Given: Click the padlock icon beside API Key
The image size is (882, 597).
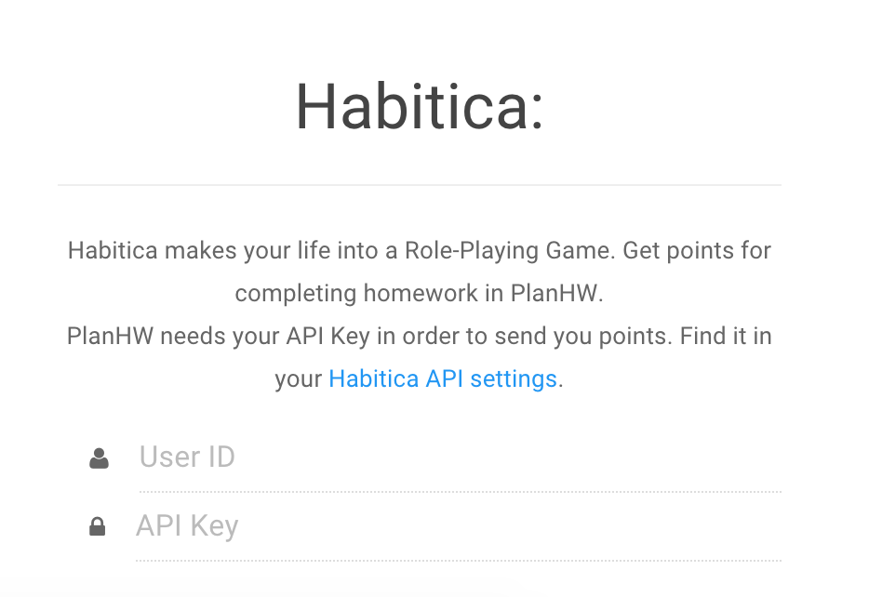Looking at the screenshot, I should click(x=97, y=527).
